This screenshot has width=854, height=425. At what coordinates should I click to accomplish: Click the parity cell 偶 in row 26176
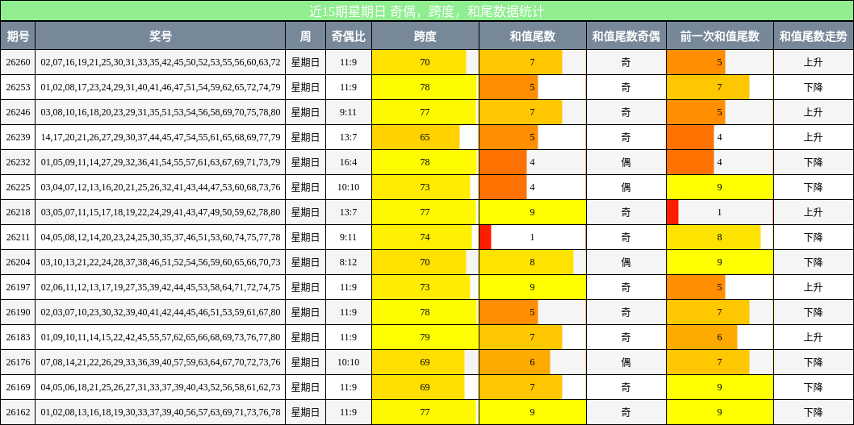[x=626, y=362]
